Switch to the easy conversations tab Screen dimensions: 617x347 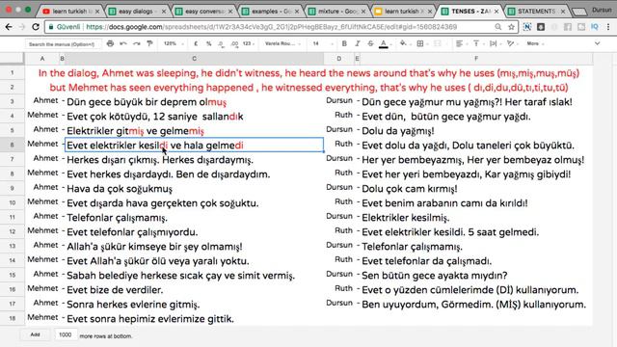click(203, 12)
